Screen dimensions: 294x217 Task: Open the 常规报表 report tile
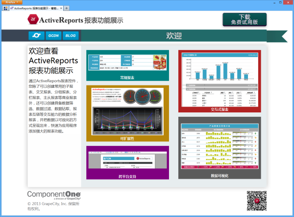pos(127,65)
